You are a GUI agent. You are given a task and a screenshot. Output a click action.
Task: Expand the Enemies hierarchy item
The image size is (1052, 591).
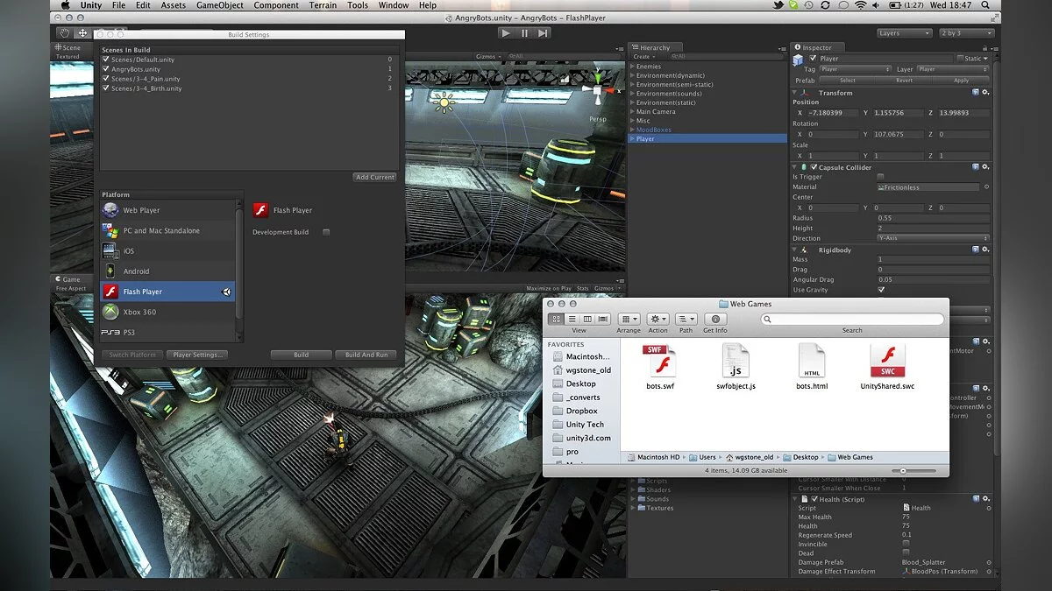tap(633, 67)
